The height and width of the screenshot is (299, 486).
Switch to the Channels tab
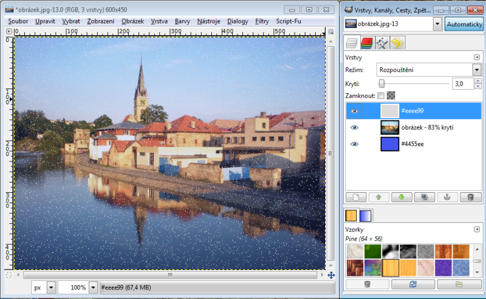pyautogui.click(x=366, y=43)
